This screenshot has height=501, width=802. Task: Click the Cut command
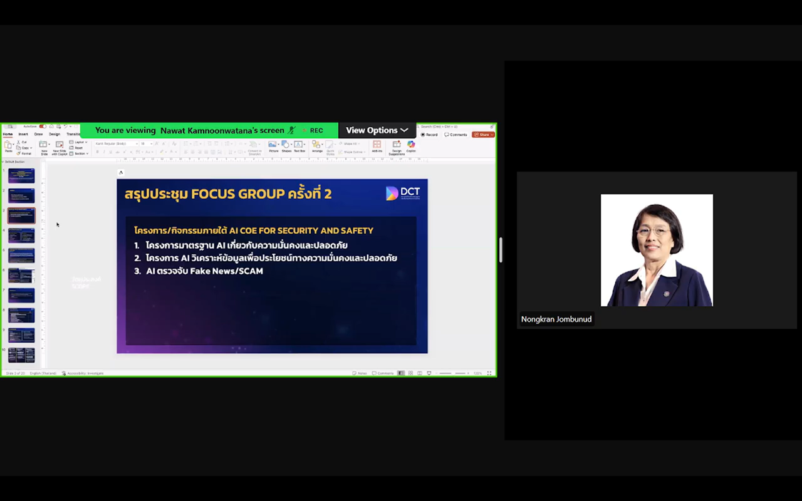(22, 142)
